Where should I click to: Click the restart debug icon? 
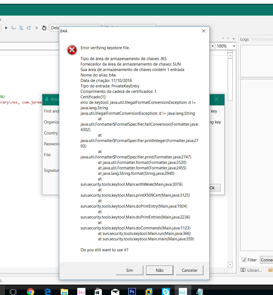pyautogui.click(x=44, y=28)
